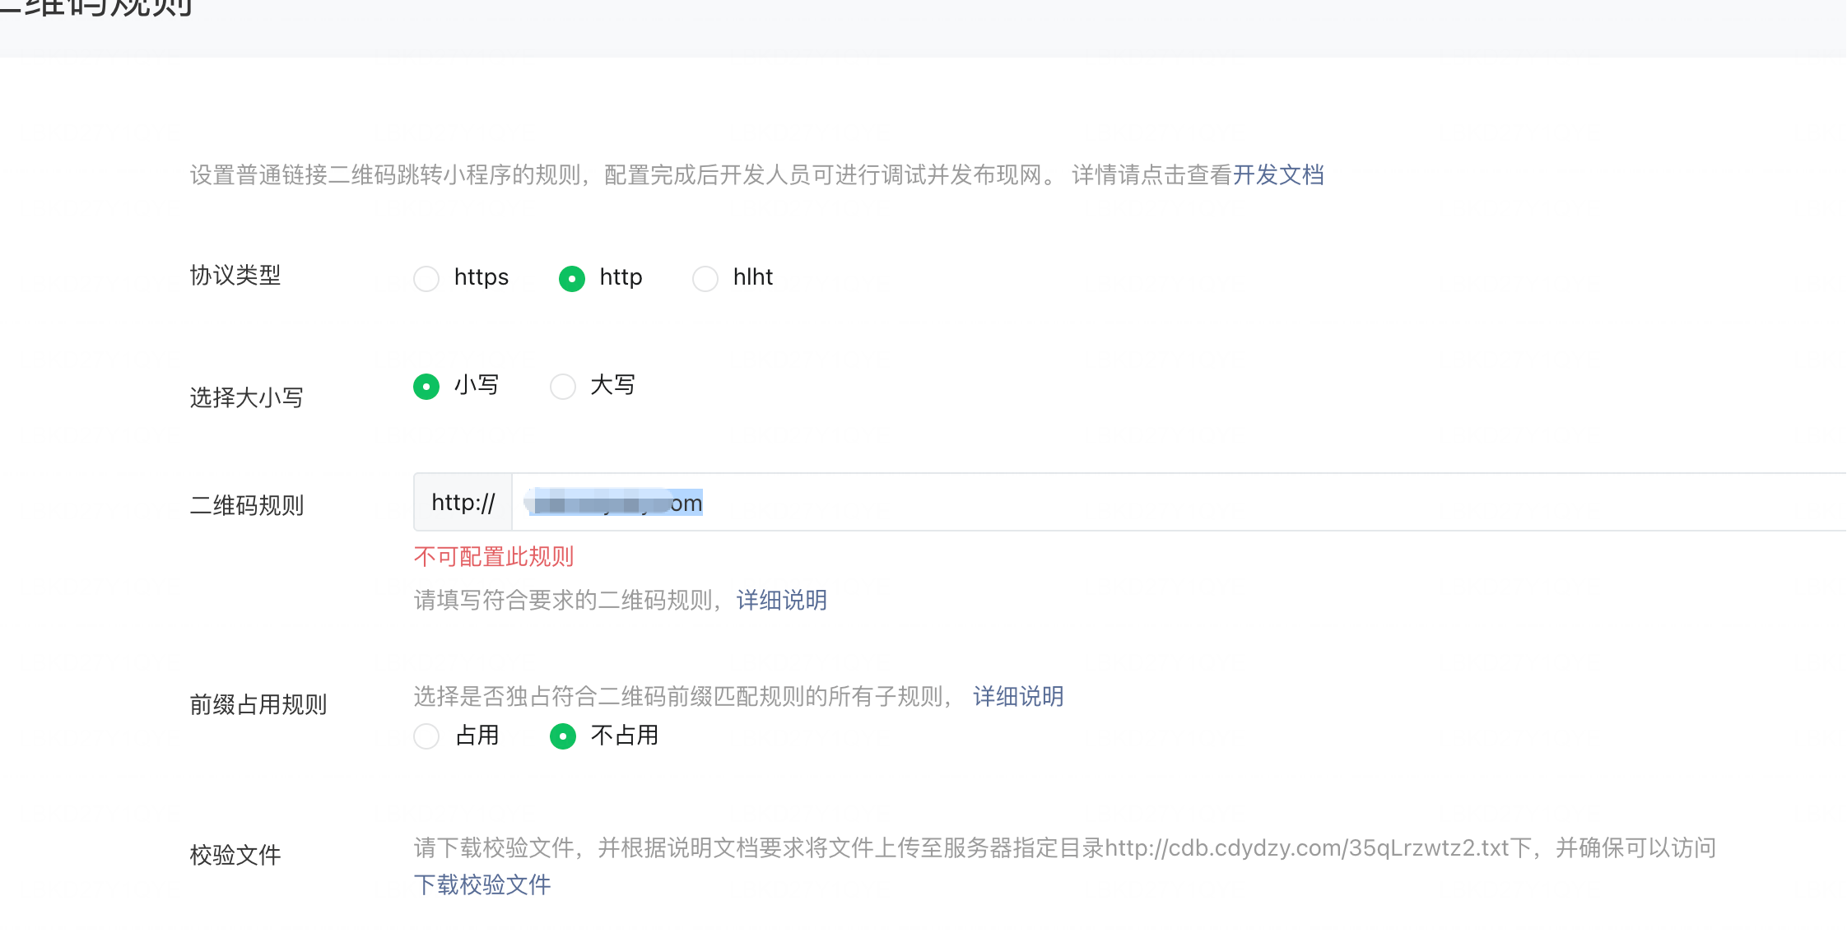Open 详细说明 link below QR rule field
The image size is (1847, 933).
(781, 601)
